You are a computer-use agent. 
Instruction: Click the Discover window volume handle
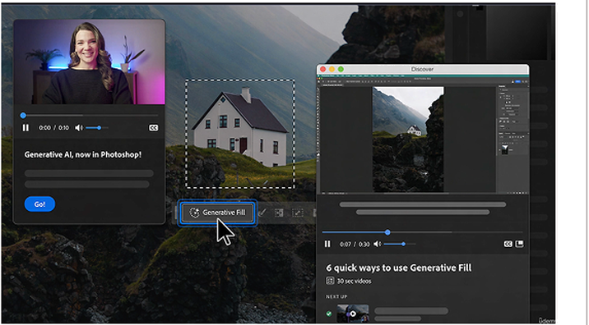[403, 244]
